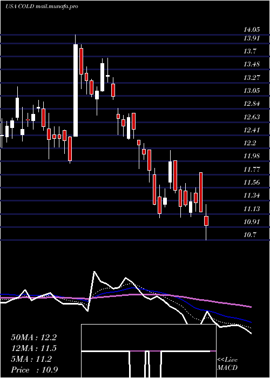Click the 'USA COLD mail.munafa.pro' chart title
This screenshot has width=270, height=378.
pos(42,6)
